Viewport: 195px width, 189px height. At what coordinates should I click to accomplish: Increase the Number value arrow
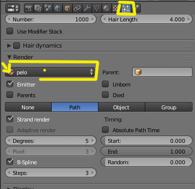(x=93, y=19)
